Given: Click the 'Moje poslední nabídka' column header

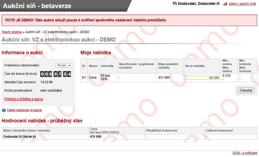Looking at the screenshot, I should (168, 66).
